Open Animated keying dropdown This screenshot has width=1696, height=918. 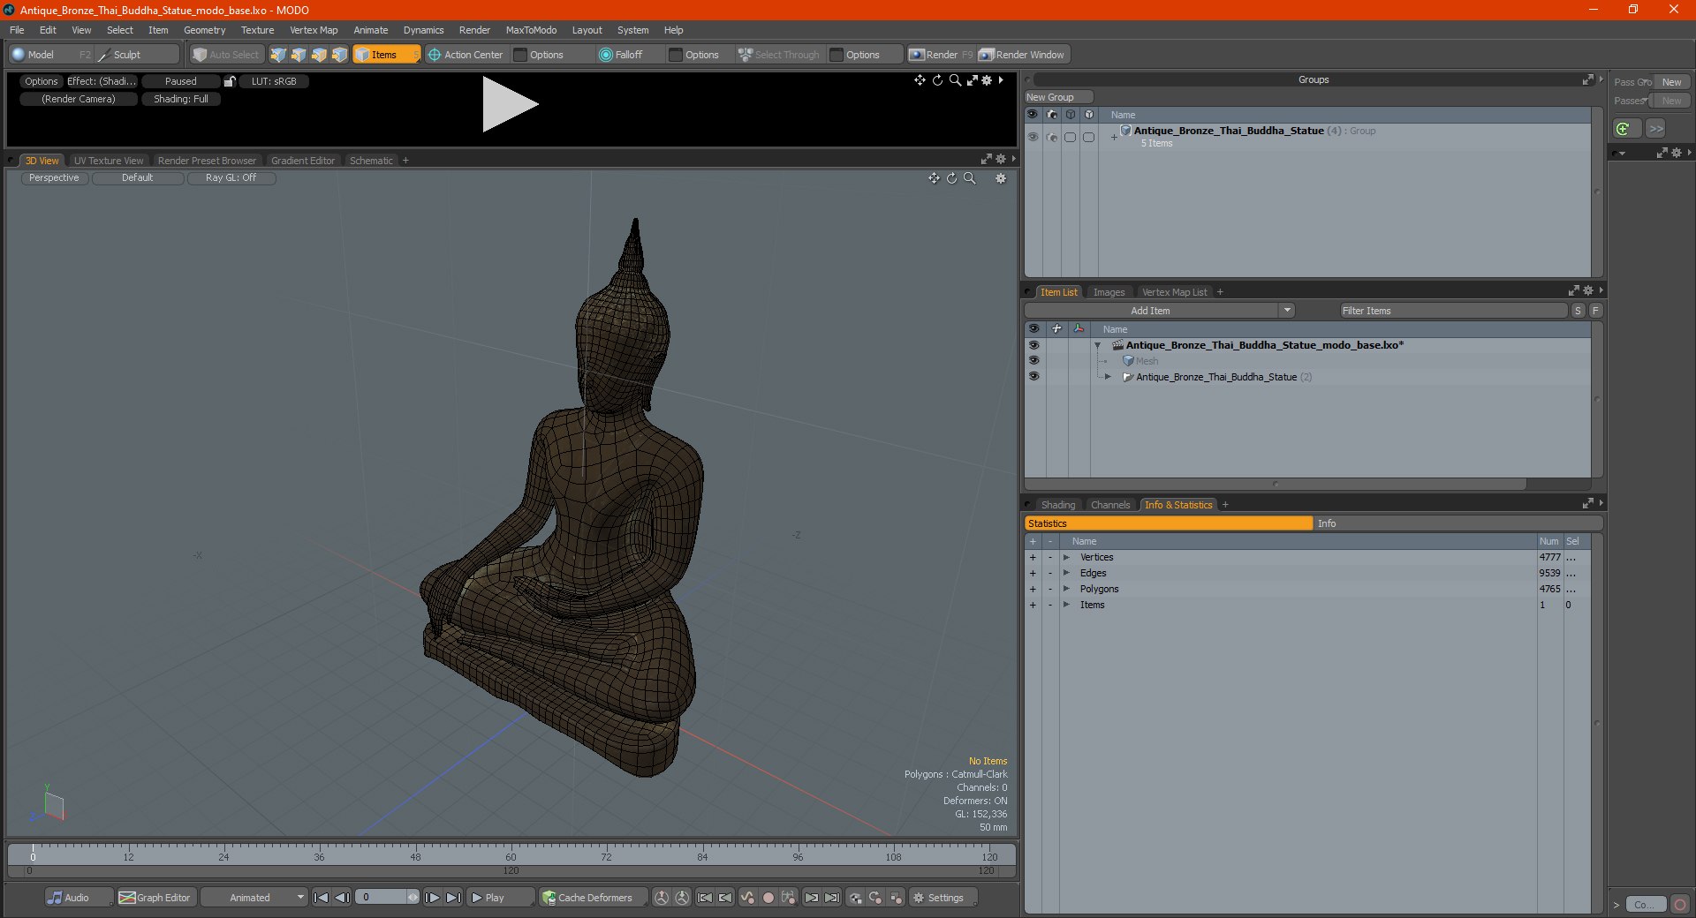click(254, 898)
